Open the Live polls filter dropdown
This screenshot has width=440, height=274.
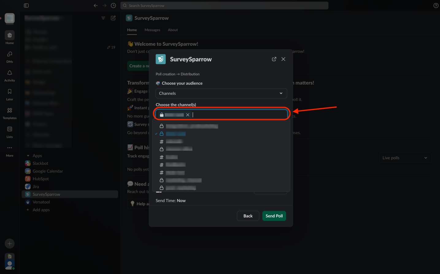[405, 158]
